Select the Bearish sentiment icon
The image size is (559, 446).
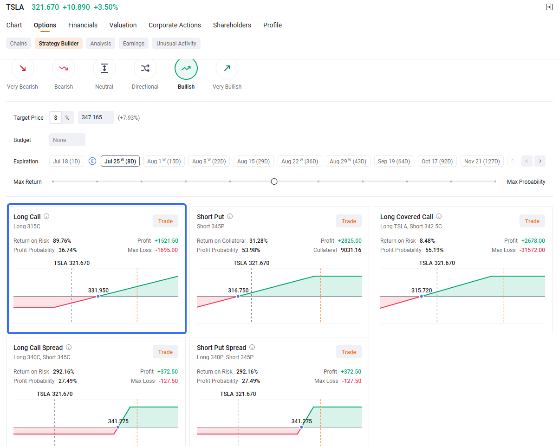[64, 69]
